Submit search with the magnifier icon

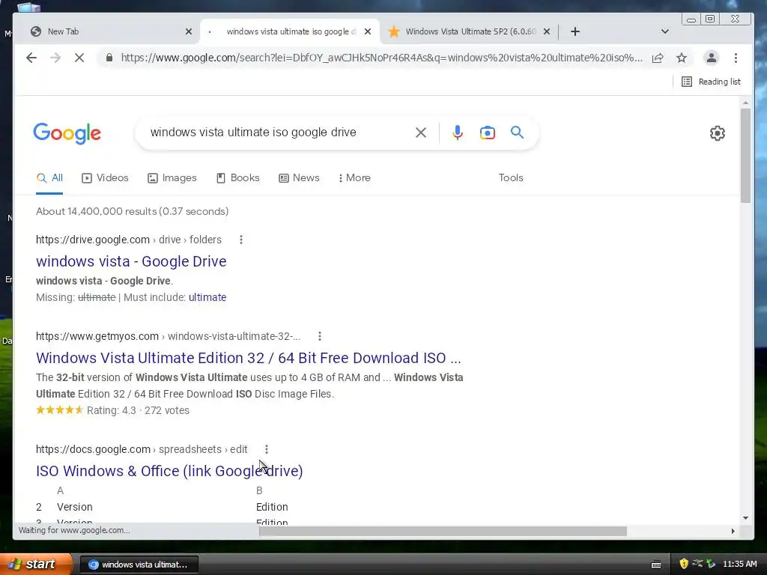tap(517, 132)
